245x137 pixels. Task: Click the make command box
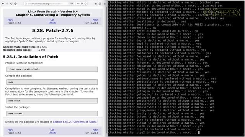[x=52, y=82]
